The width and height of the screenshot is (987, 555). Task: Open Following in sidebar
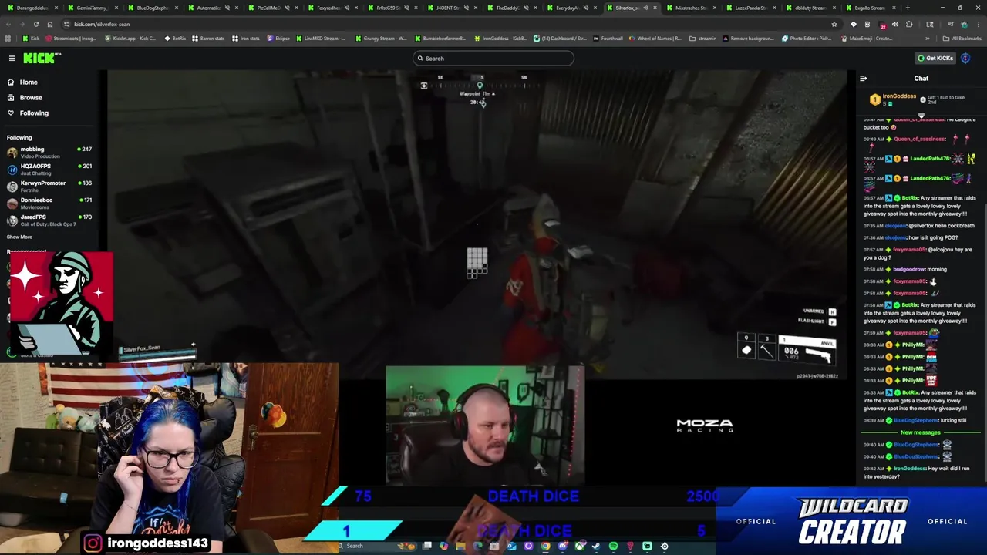(34, 113)
